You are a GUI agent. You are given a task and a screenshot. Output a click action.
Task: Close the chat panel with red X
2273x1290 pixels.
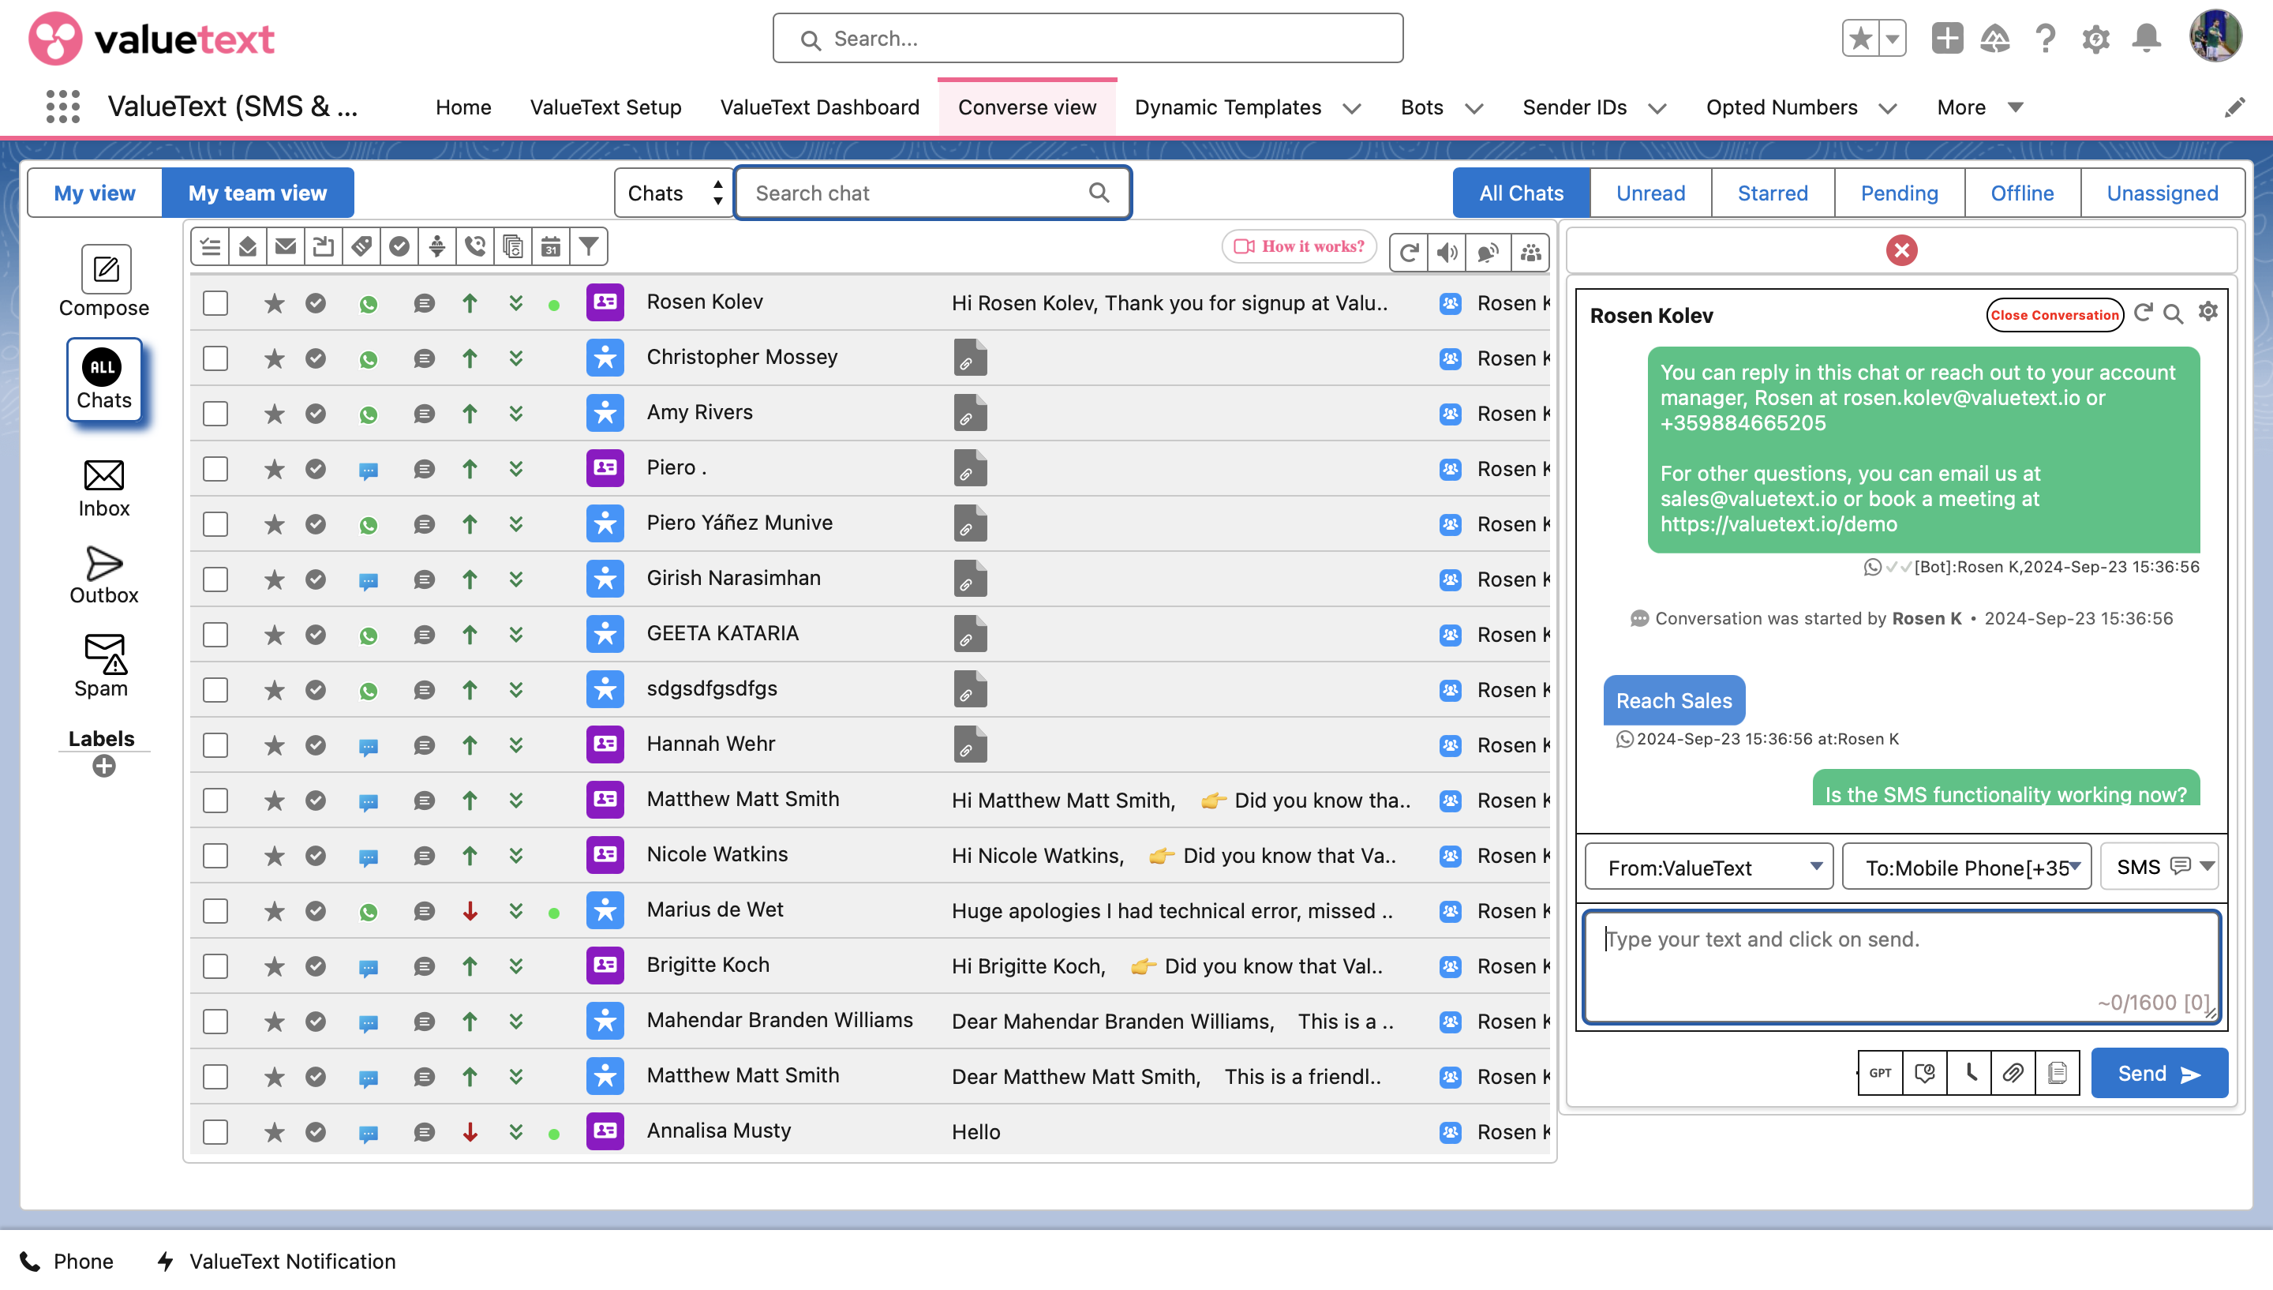click(x=1901, y=251)
